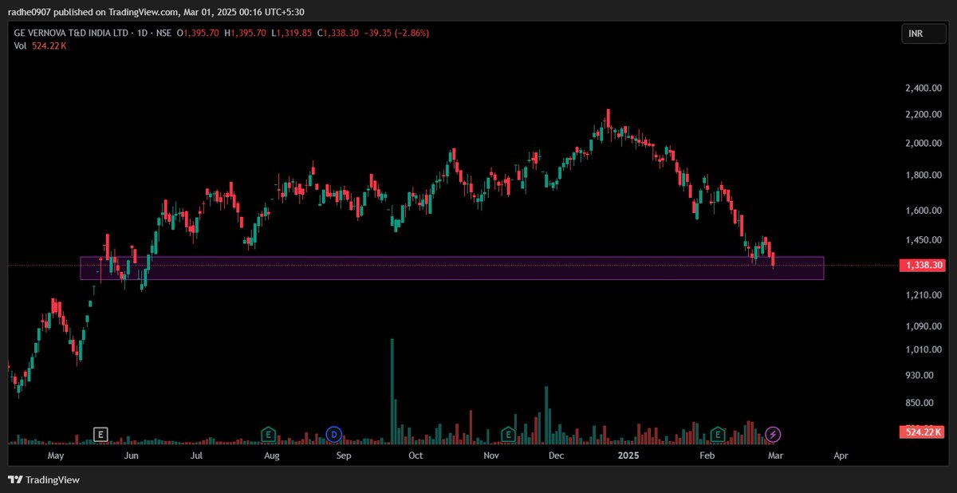Select the 1,338.30 current price label
This screenshot has width=957, height=493.
(x=921, y=266)
